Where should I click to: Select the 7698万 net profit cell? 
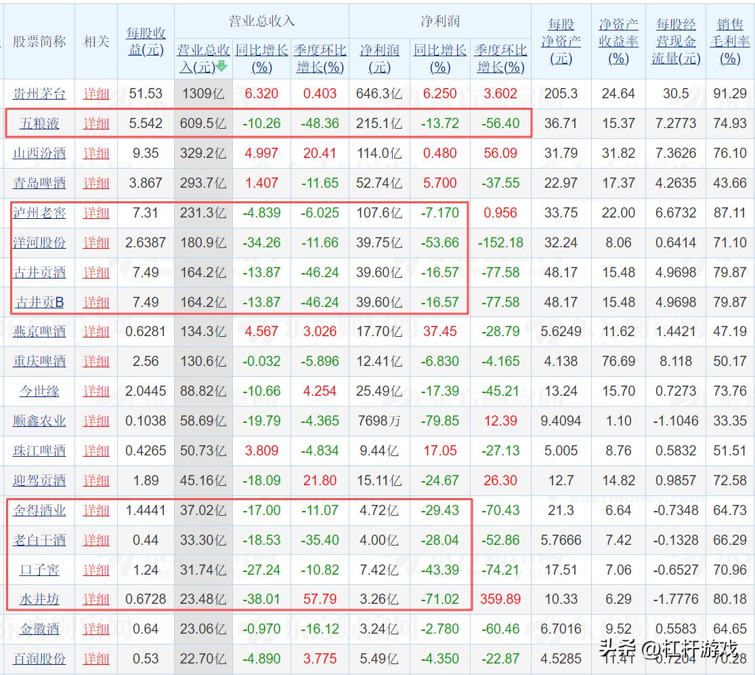pos(379,421)
